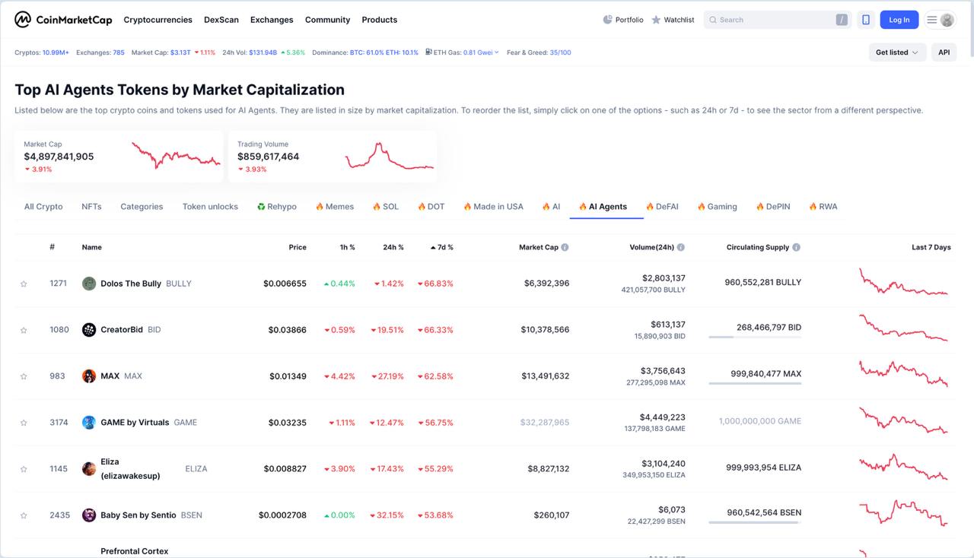
Task: Star Baby Sen by Sentio for watchlist
Action: point(24,515)
